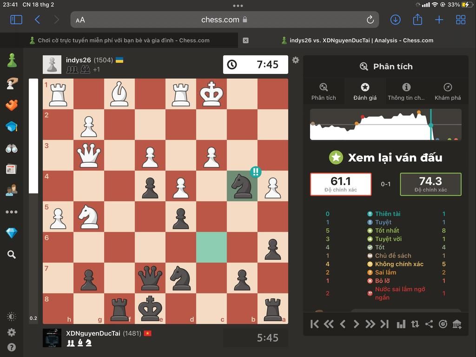Click the evaluation graph timeline

(x=385, y=125)
